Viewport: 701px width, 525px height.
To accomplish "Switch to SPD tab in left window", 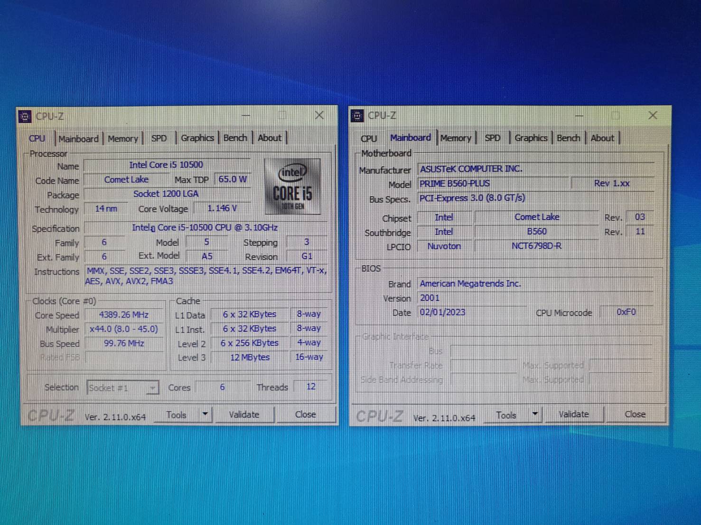I will click(159, 138).
